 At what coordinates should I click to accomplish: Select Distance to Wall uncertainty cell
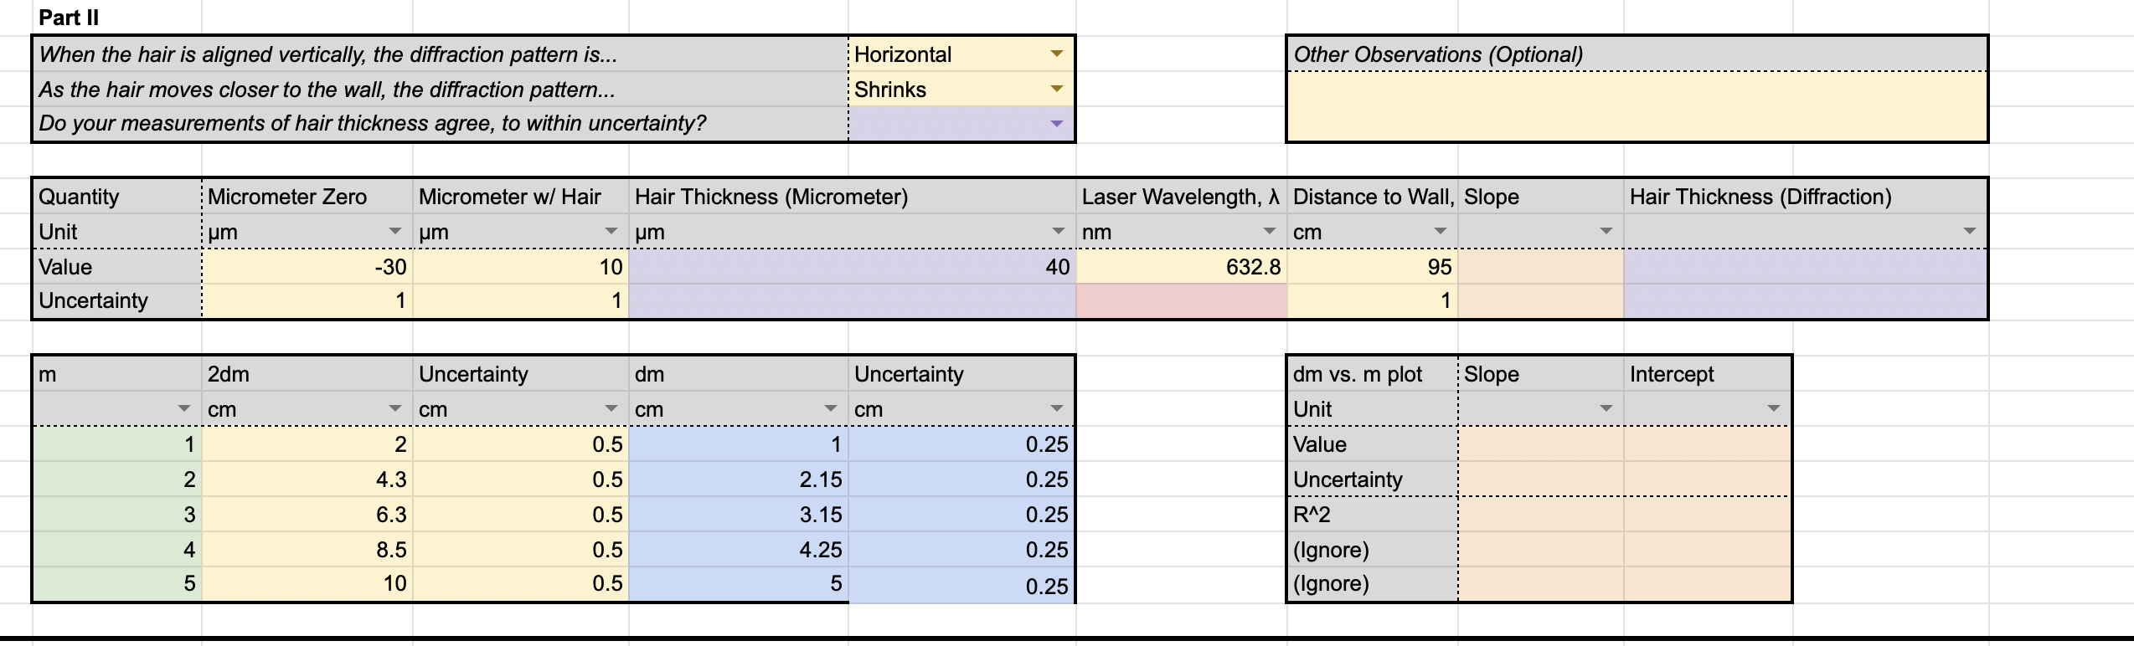(x=1373, y=301)
